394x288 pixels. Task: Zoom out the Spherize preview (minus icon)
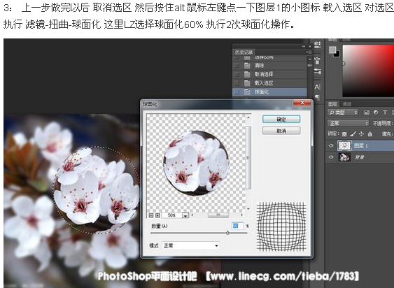tap(151, 215)
